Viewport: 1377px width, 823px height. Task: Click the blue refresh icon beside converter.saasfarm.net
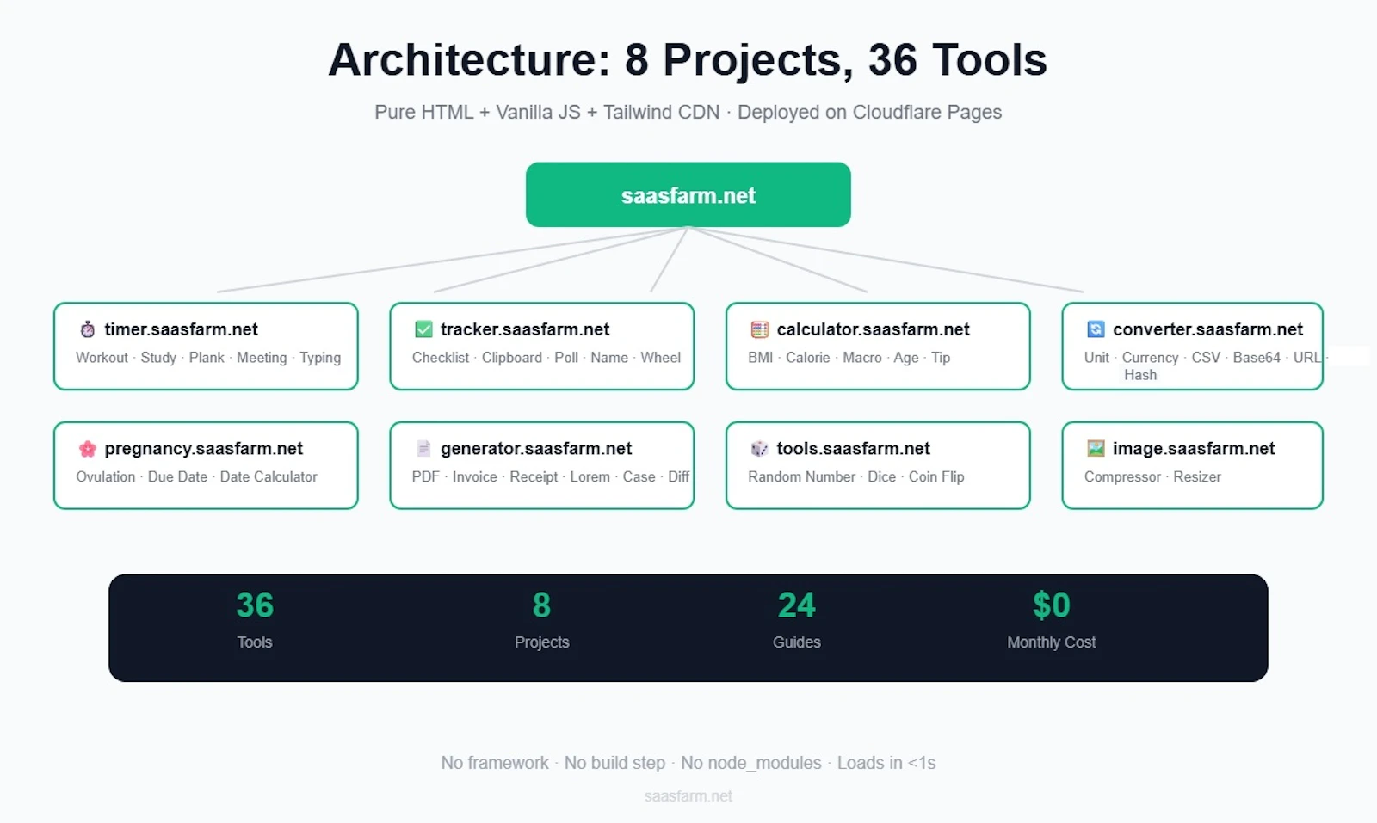pyautogui.click(x=1096, y=329)
